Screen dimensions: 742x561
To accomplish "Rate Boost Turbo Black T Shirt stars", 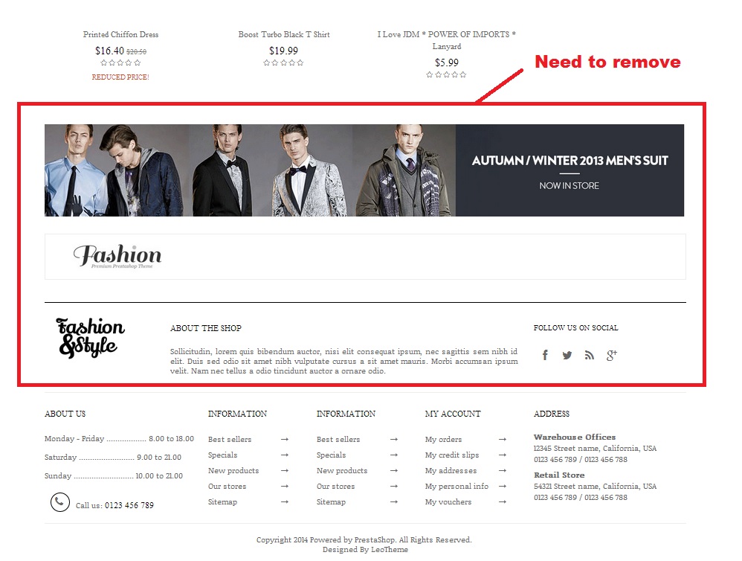I will pyautogui.click(x=283, y=62).
